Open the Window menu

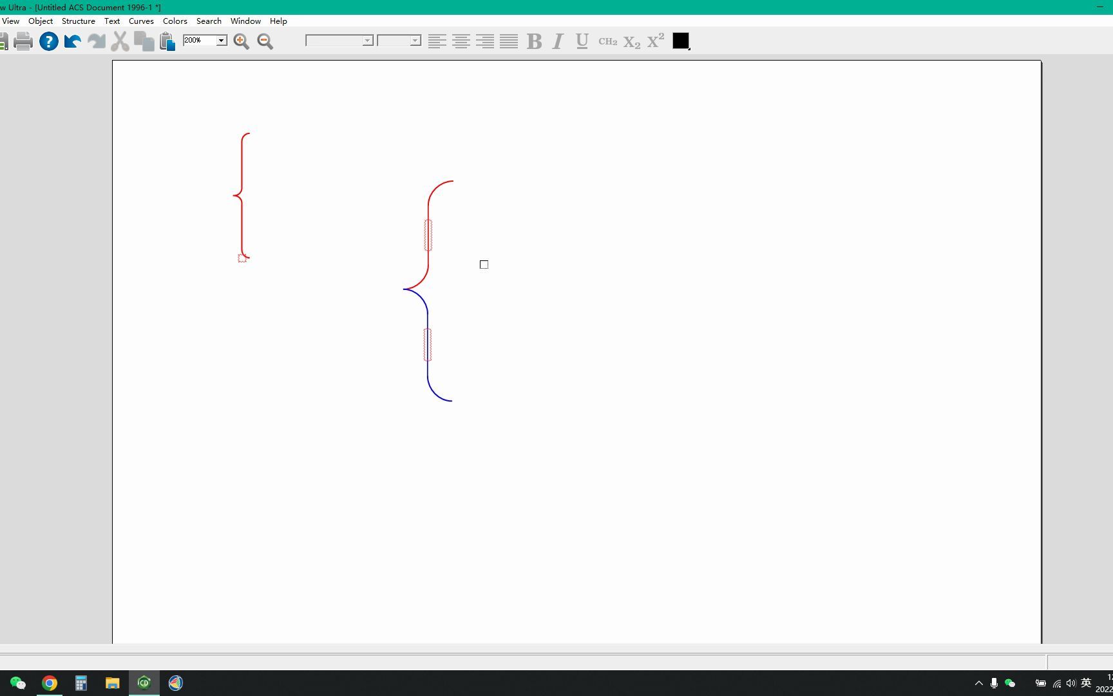click(245, 21)
